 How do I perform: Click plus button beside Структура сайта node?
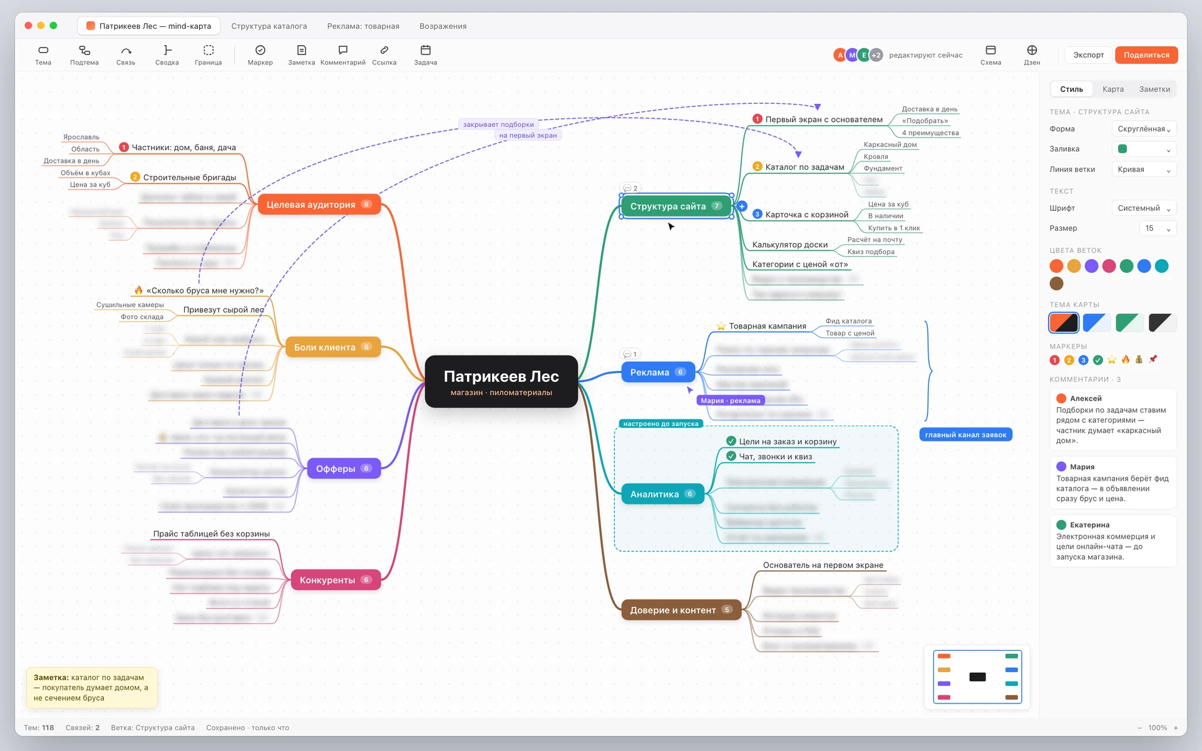(742, 206)
